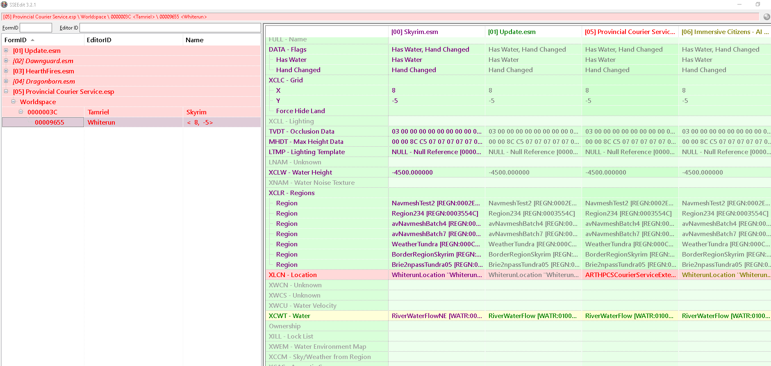The image size is (771, 366).
Task: Expand the Update.esm tree node
Action: [6, 50]
